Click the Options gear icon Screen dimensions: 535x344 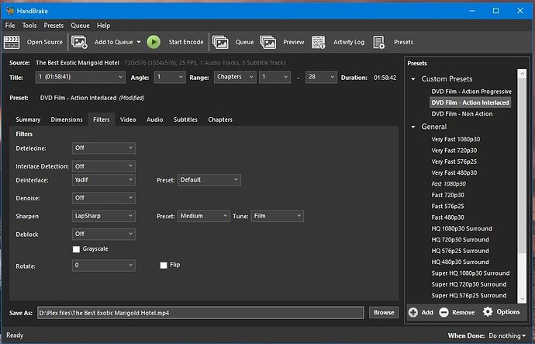point(488,311)
